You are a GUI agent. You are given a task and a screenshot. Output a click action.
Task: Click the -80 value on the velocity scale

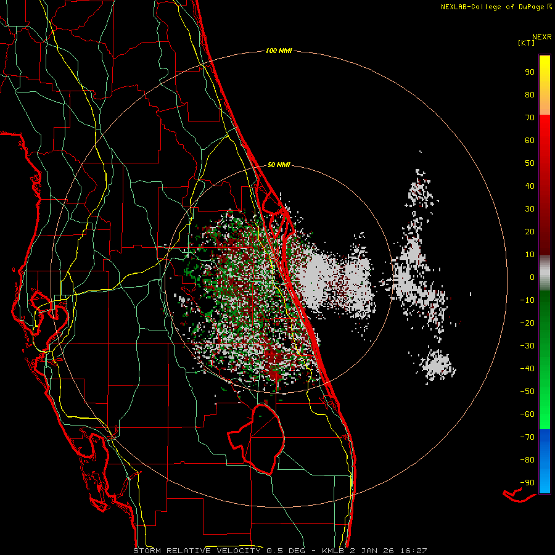click(x=527, y=460)
